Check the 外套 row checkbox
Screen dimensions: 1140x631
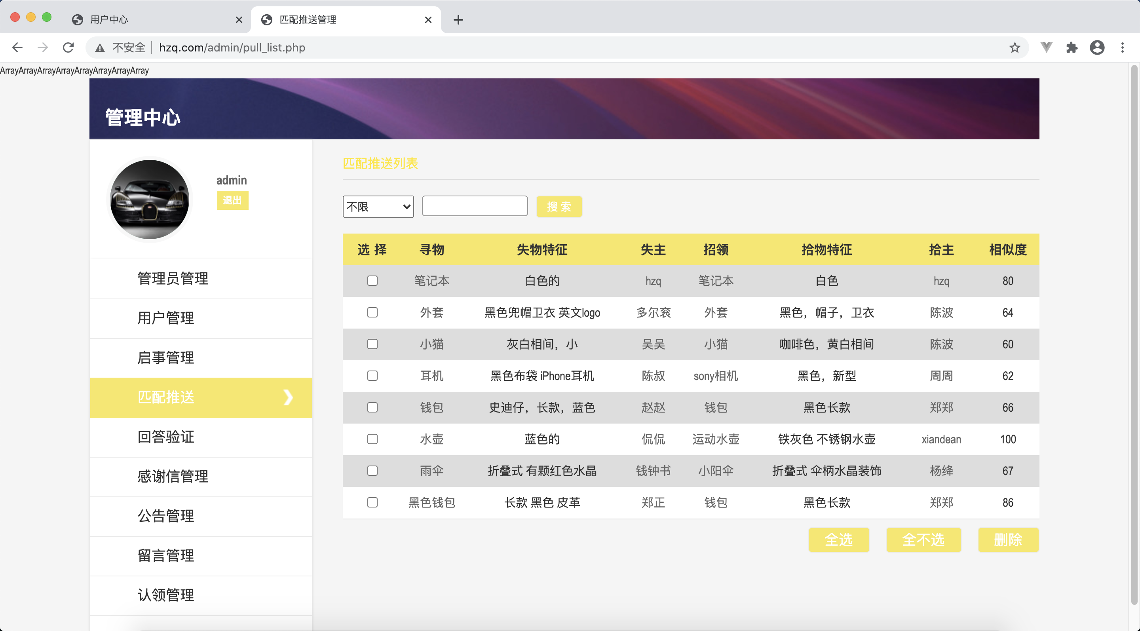click(x=372, y=312)
